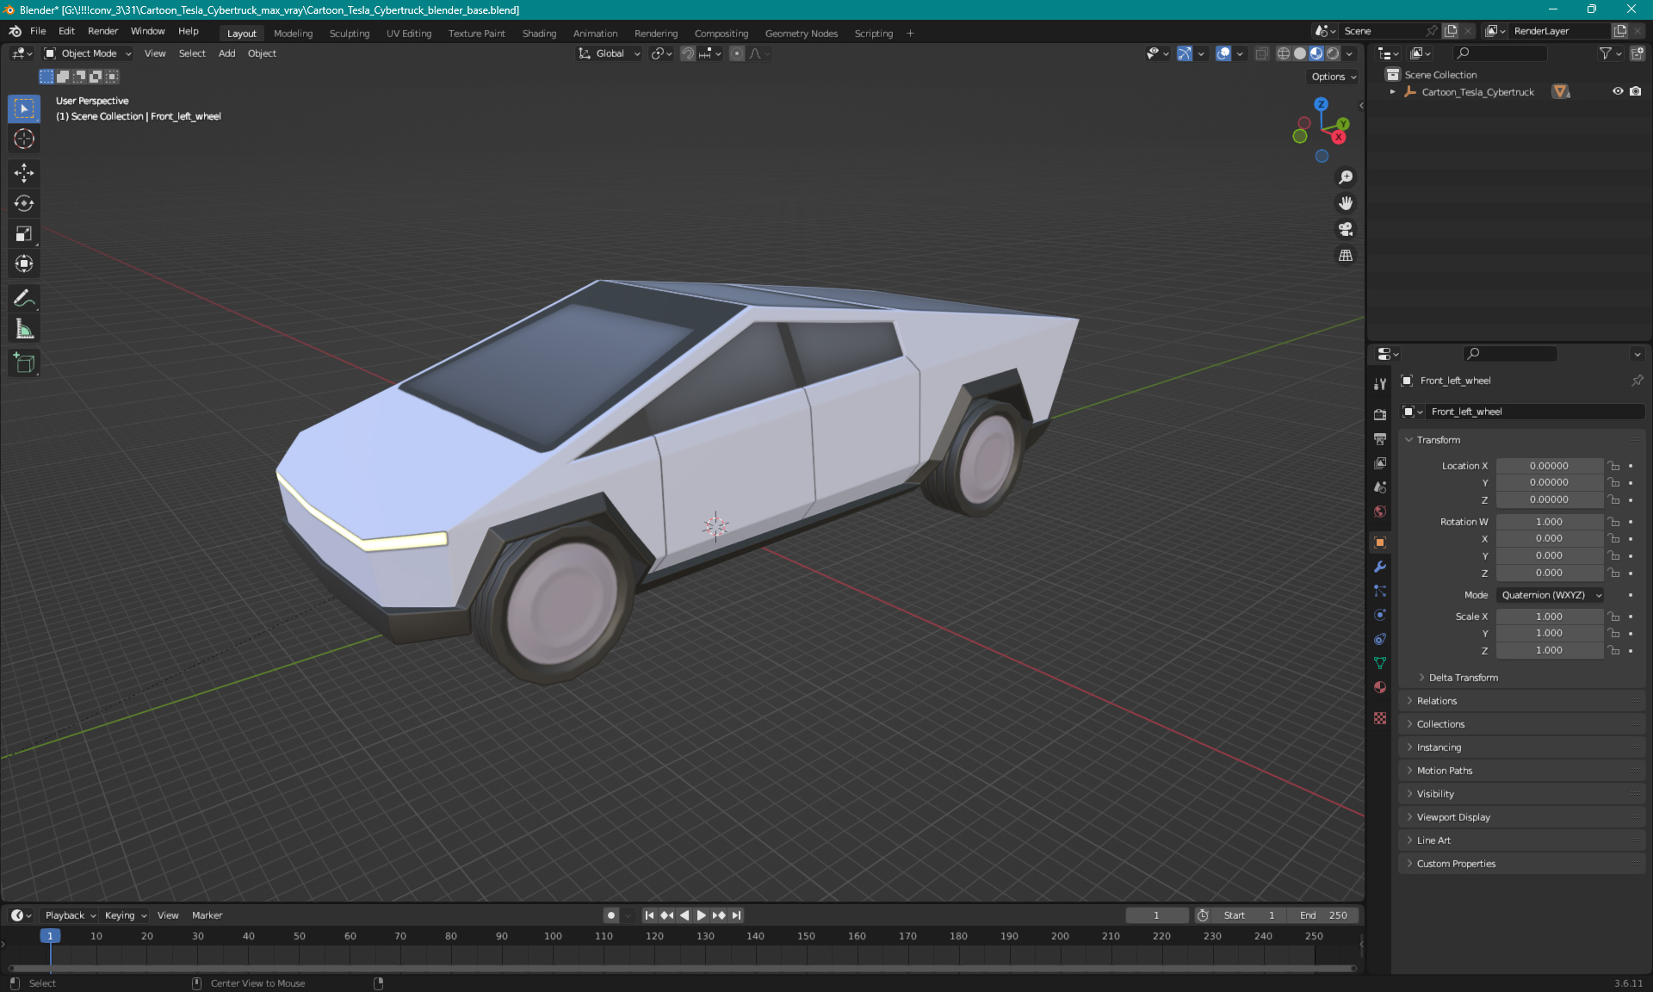Viewport: 1653px width, 992px height.
Task: Toggle proportional editing
Action: [737, 53]
